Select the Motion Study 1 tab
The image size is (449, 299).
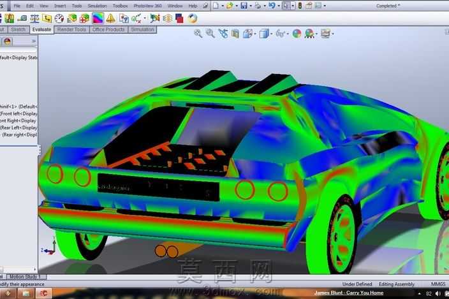coord(26,277)
